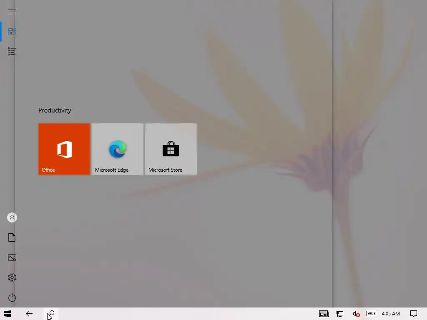Expand the Start hamburger menu
The width and height of the screenshot is (427, 320).
[x=12, y=12]
